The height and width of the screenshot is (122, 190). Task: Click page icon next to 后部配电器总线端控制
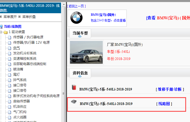(10, 64)
